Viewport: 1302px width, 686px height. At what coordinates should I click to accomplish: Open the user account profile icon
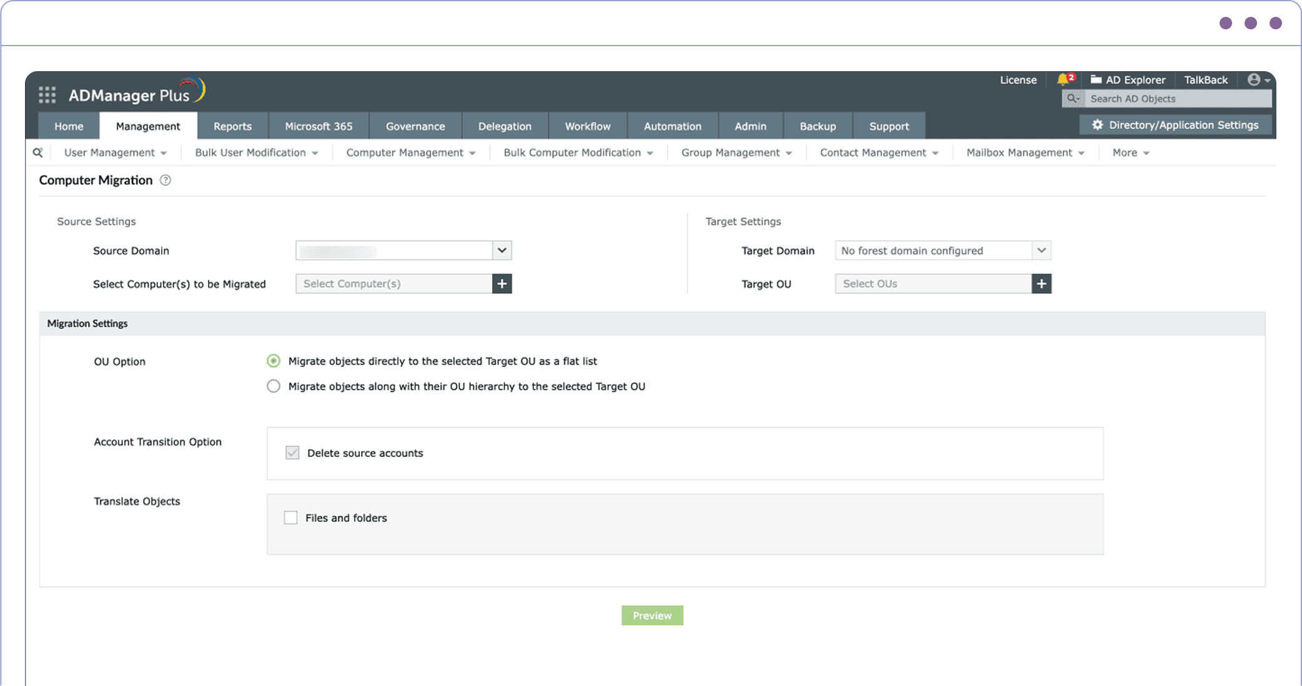pos(1254,79)
